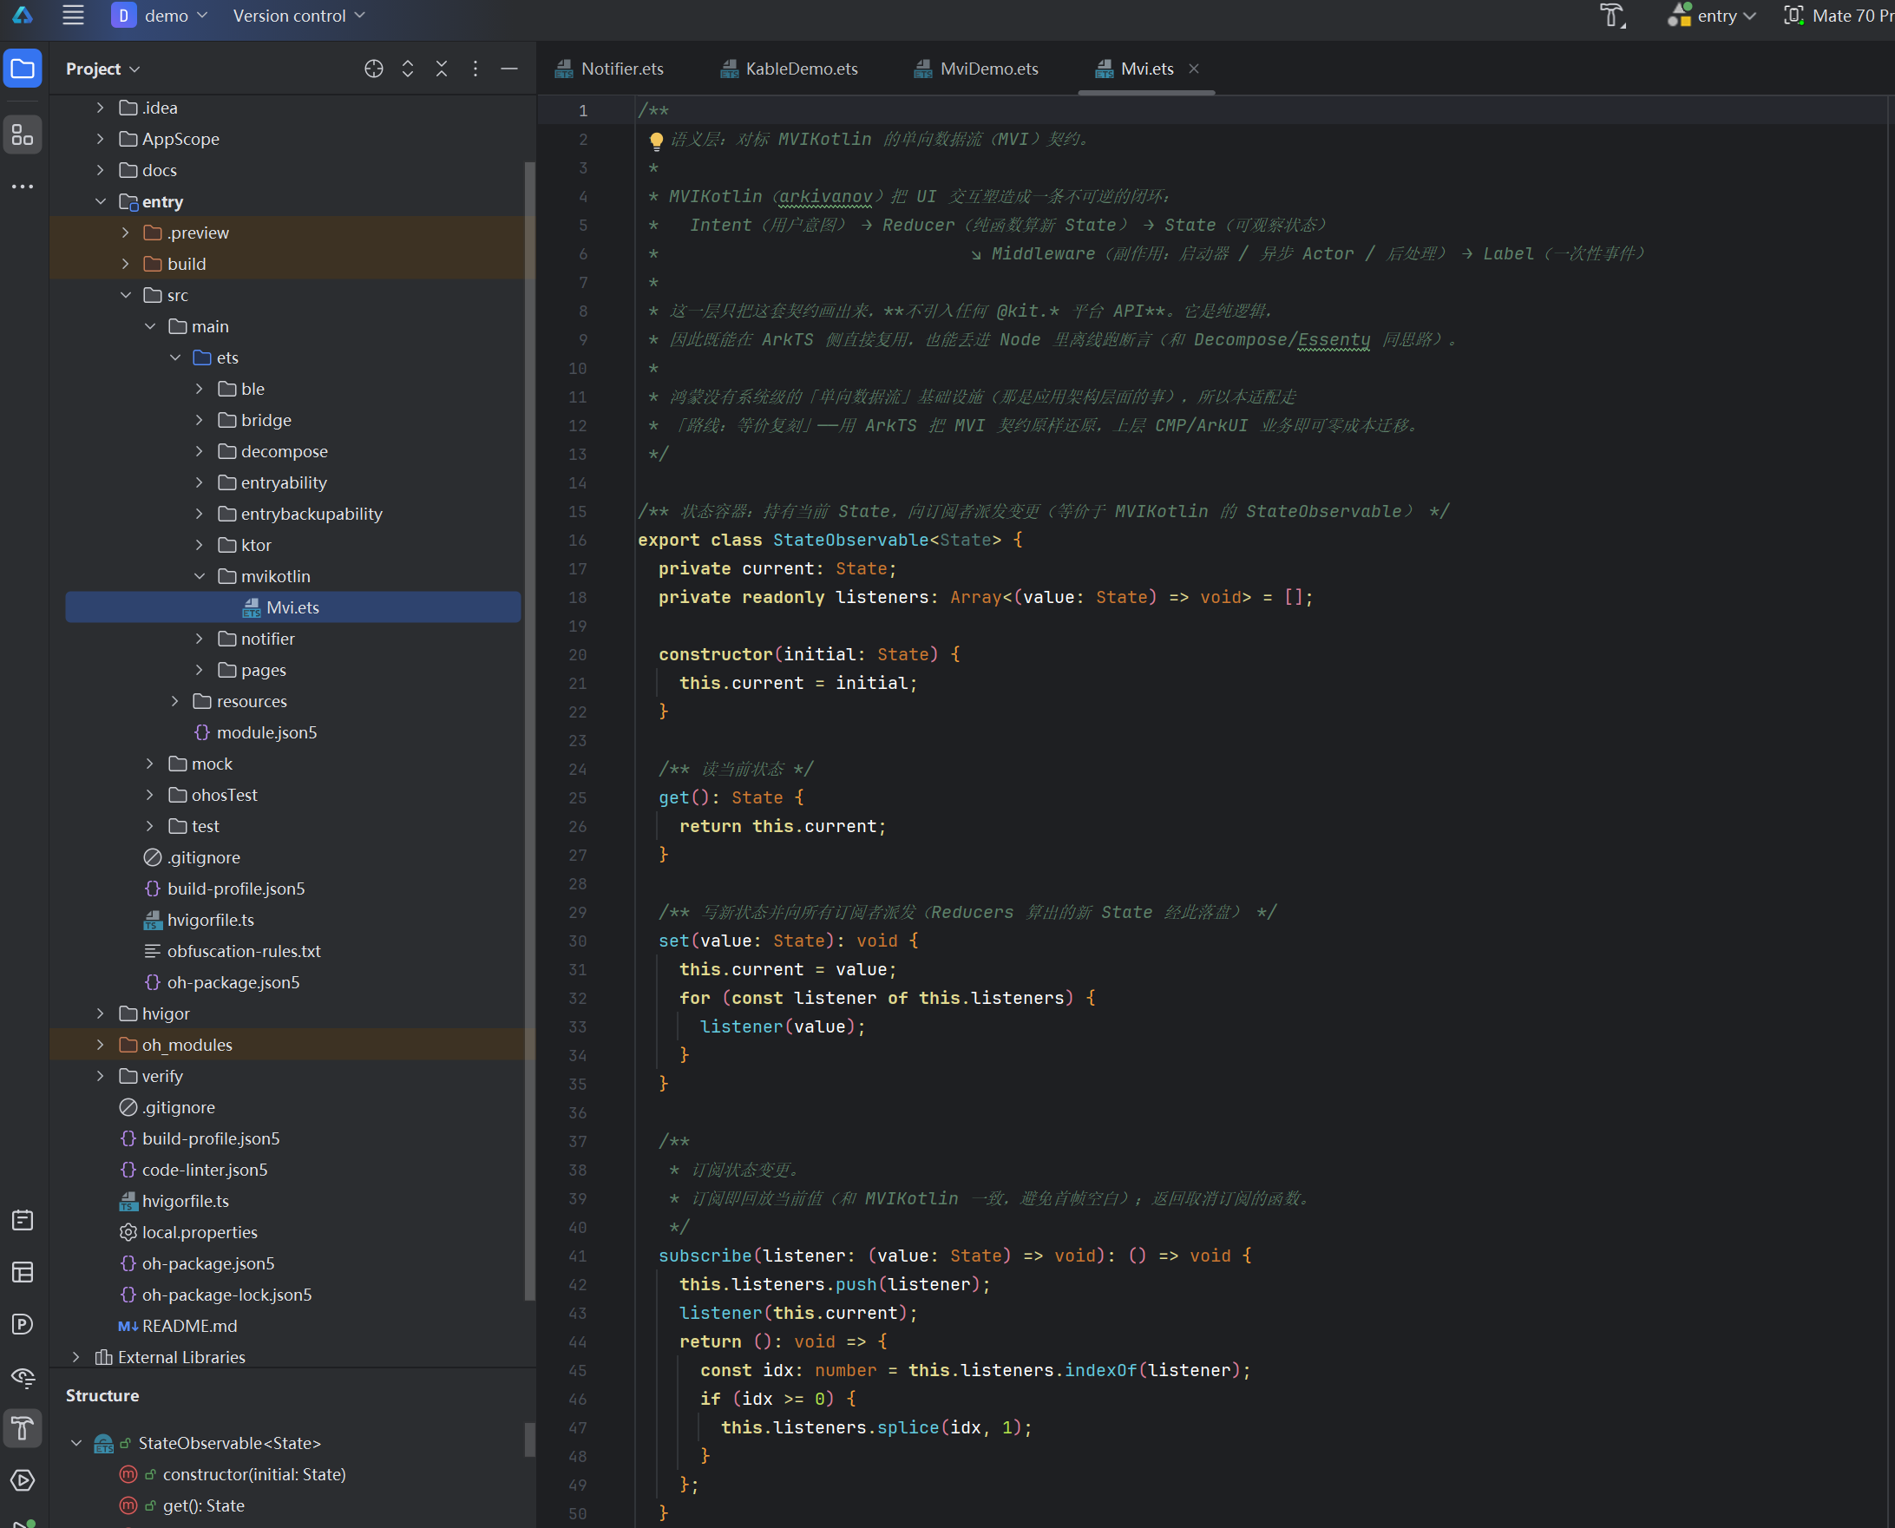Open the Structure sidebar icon under Project
Image resolution: width=1895 pixels, height=1528 pixels.
click(23, 134)
